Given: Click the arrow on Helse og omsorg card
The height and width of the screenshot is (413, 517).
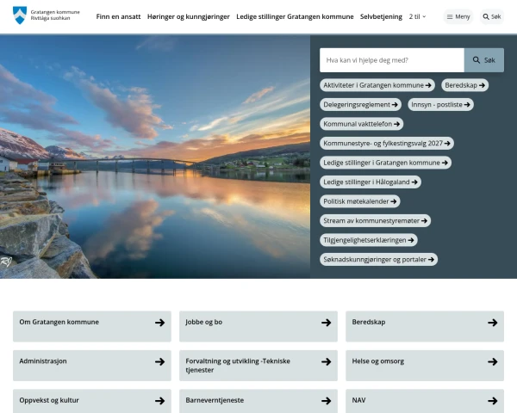Looking at the screenshot, I should [493, 361].
